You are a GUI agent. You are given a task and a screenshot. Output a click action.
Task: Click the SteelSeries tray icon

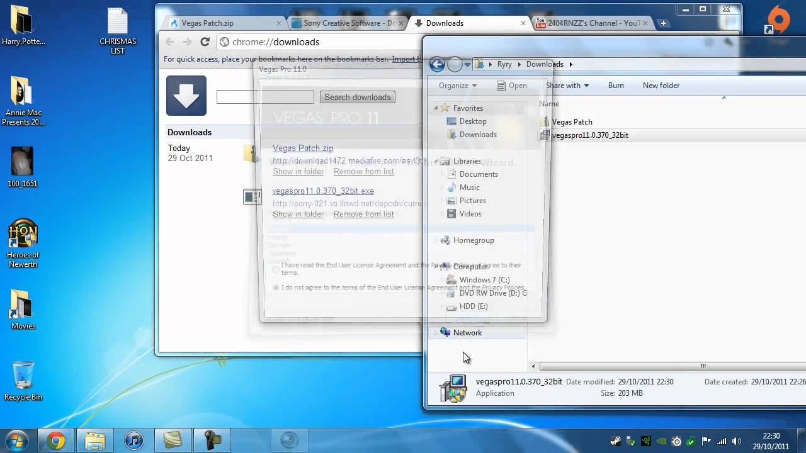pyautogui.click(x=676, y=441)
